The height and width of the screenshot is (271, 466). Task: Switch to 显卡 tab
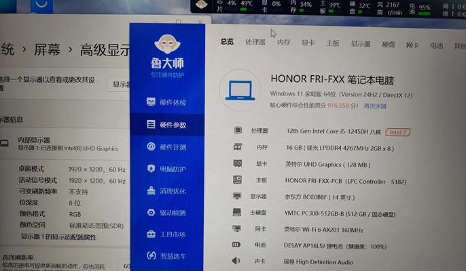308,43
